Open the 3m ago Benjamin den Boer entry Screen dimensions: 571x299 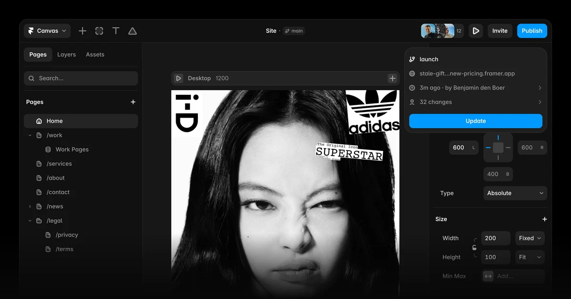tap(476, 88)
